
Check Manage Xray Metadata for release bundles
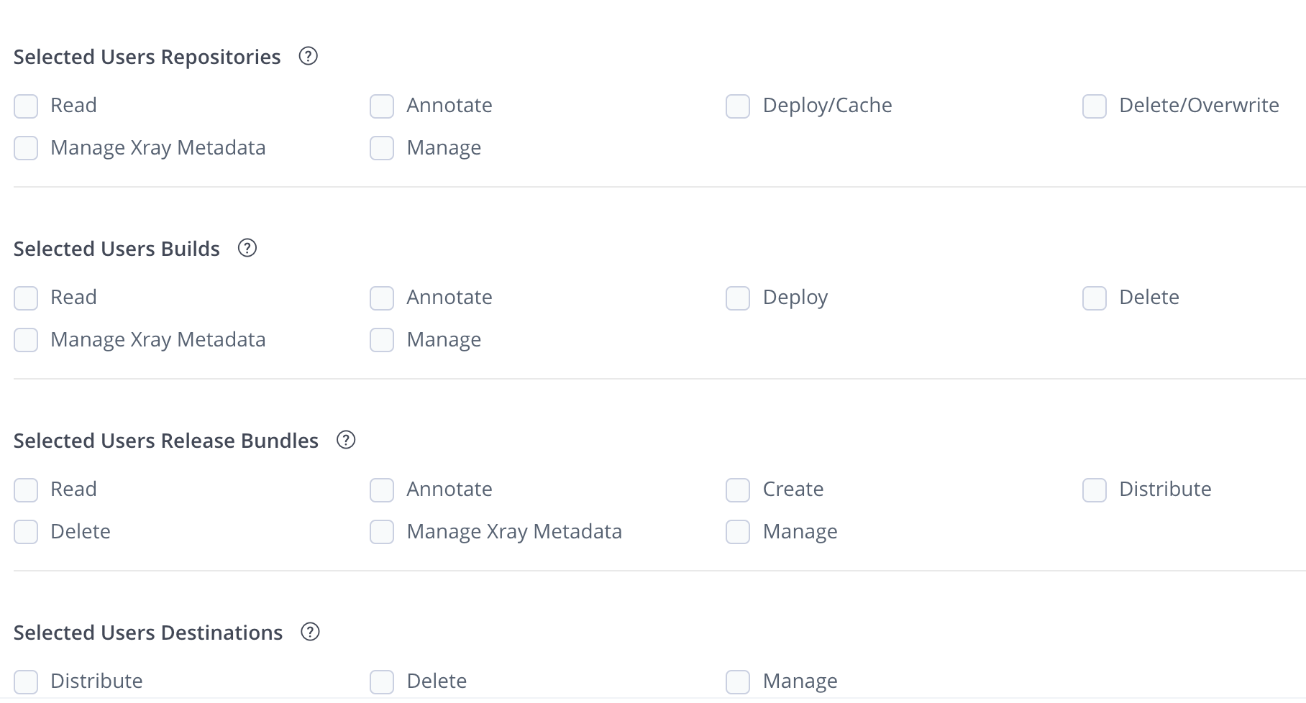pos(381,532)
